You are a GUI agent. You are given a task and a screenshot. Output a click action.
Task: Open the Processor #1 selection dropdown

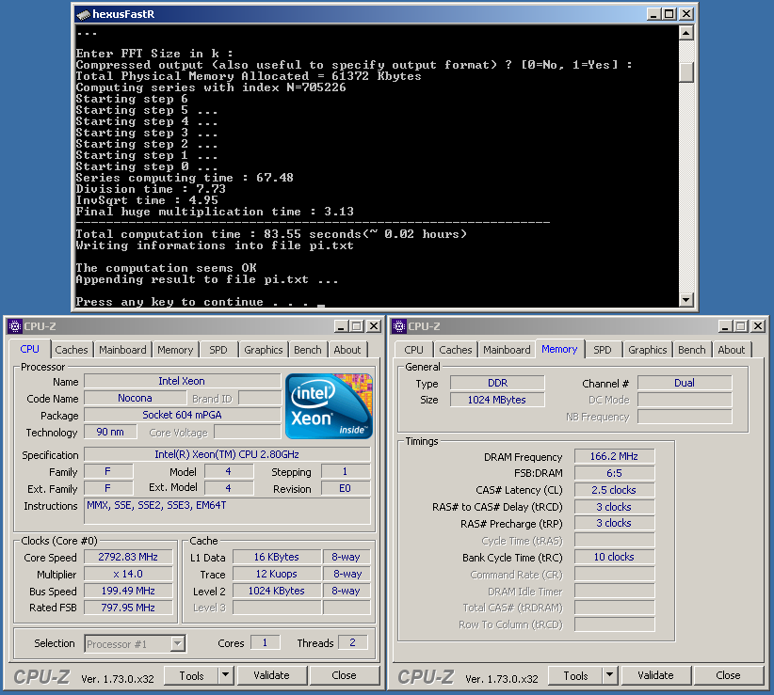pos(136,643)
